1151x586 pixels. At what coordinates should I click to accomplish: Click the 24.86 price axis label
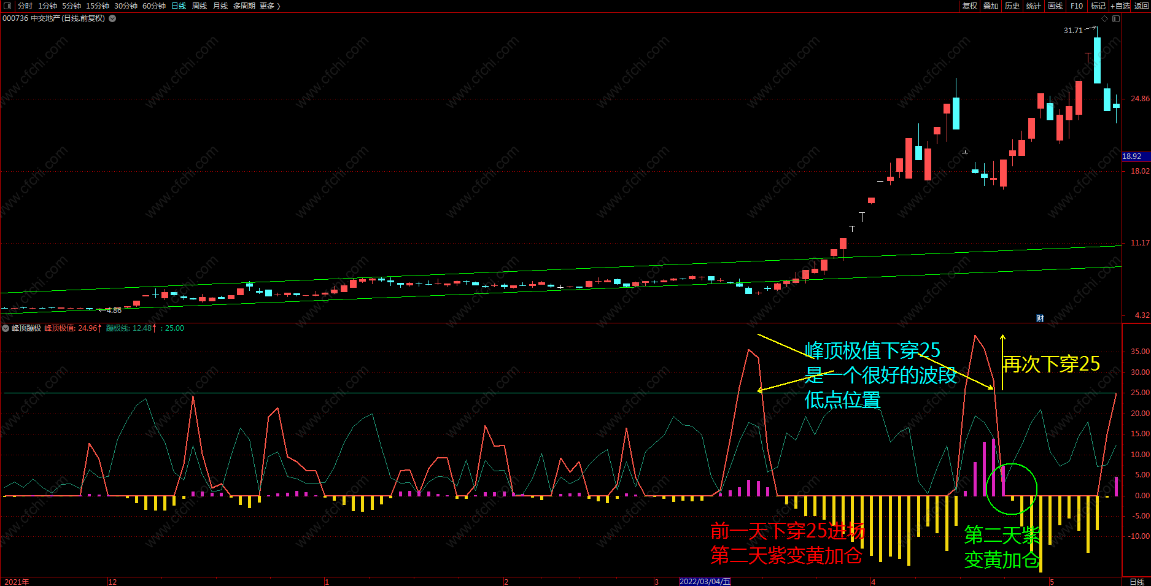click(1140, 99)
